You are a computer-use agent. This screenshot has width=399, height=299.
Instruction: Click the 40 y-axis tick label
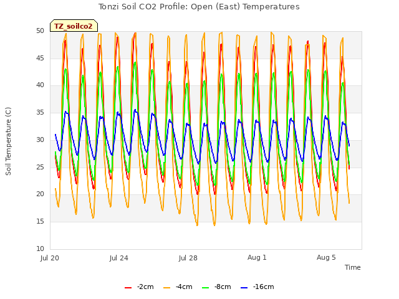pos(40,85)
